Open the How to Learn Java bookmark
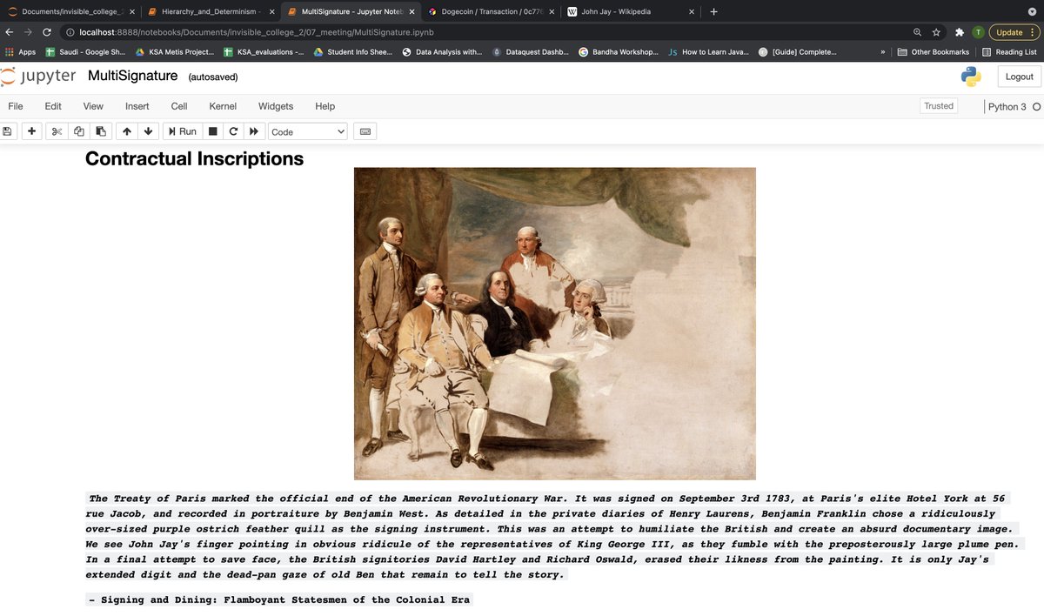The height and width of the screenshot is (616, 1044). tap(708, 52)
